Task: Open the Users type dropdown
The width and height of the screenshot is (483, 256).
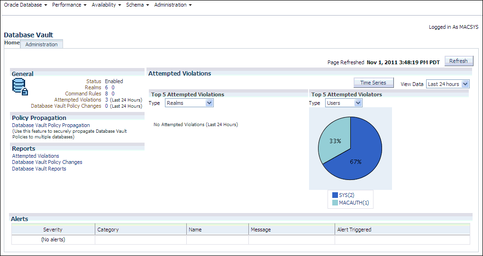Action: point(344,103)
